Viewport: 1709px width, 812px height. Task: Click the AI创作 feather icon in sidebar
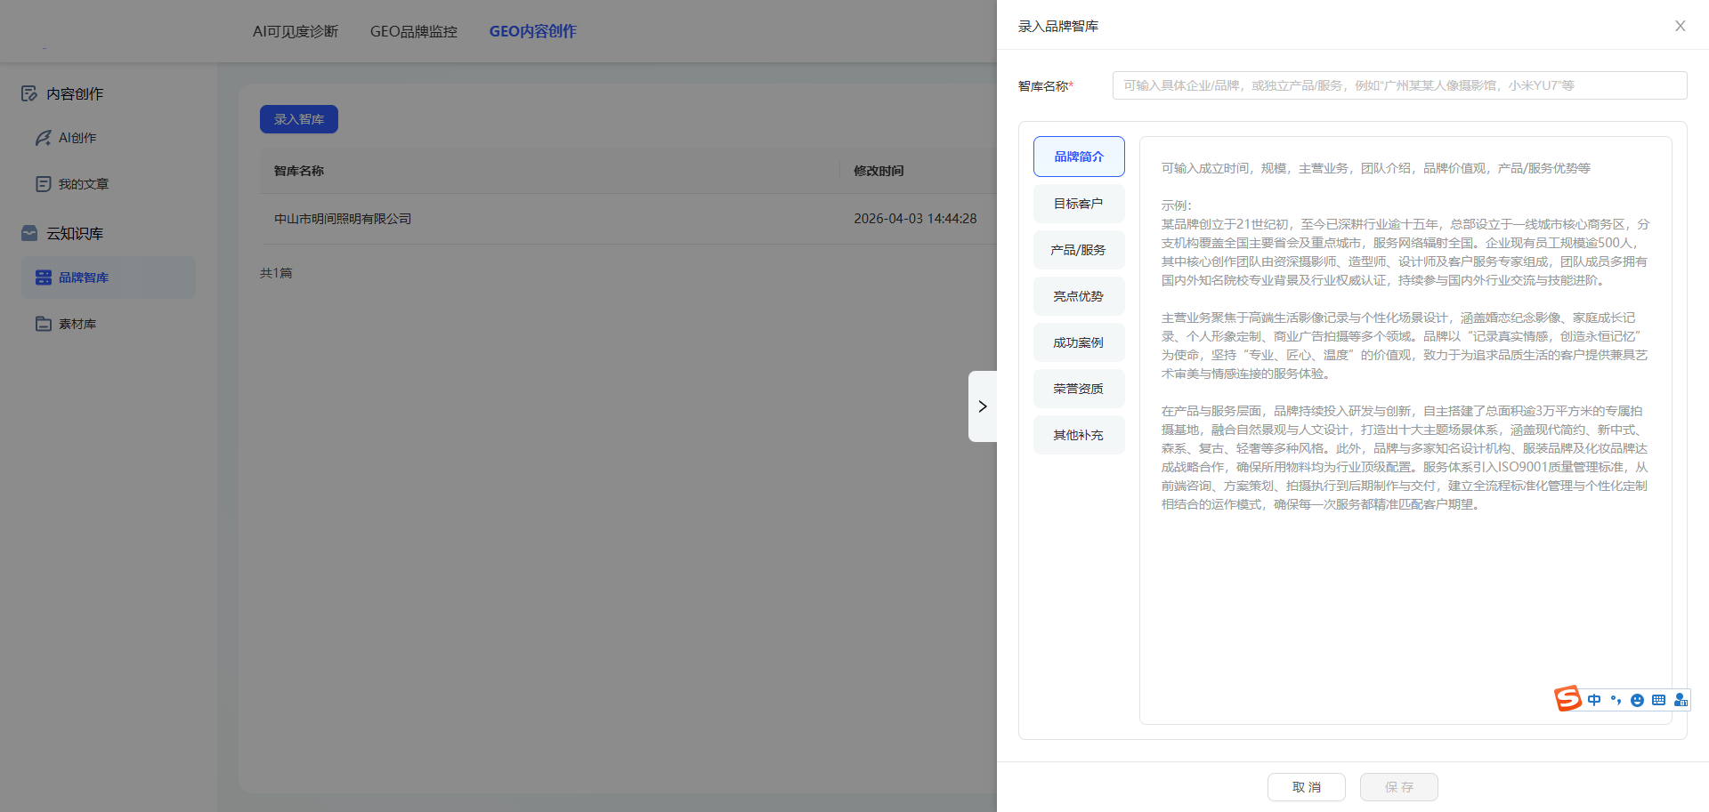pyautogui.click(x=43, y=138)
